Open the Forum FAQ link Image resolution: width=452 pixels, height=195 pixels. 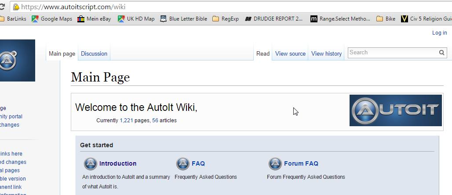pyautogui.click(x=301, y=164)
